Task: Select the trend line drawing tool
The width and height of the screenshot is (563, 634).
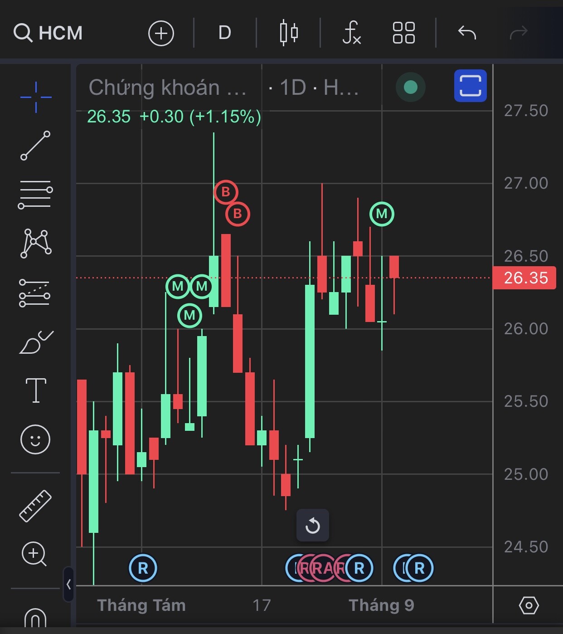Action: [x=35, y=146]
